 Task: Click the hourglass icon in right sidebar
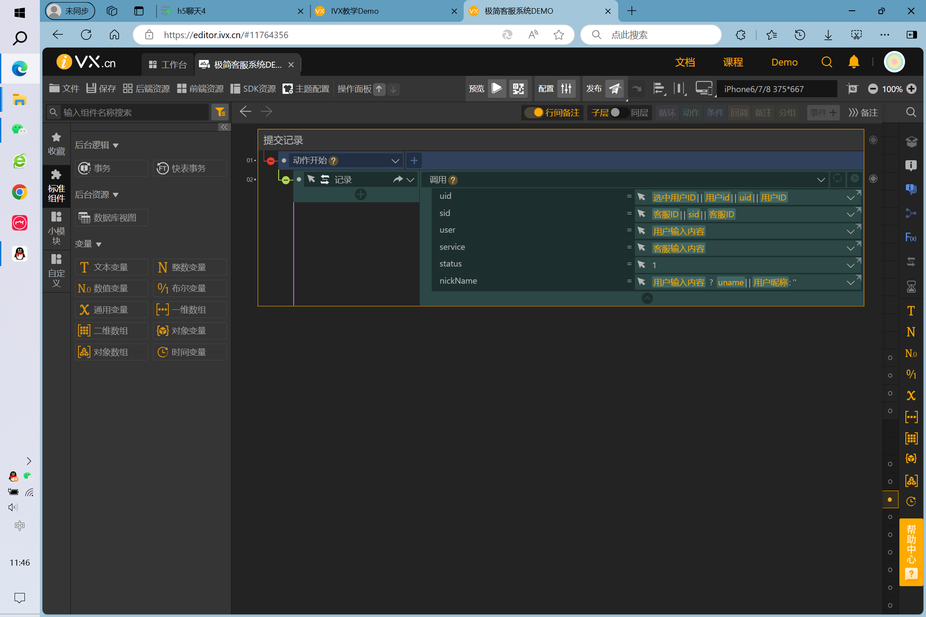click(x=911, y=286)
